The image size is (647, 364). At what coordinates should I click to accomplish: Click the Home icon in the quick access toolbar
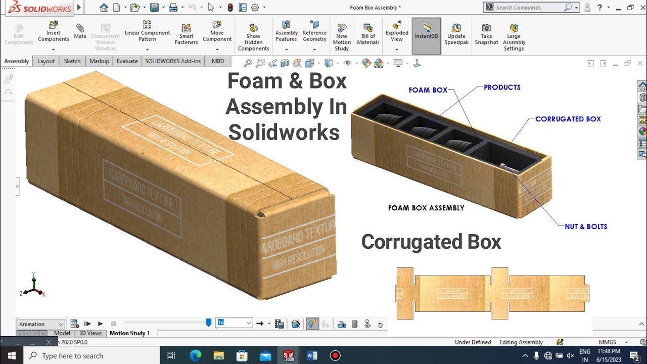point(104,8)
